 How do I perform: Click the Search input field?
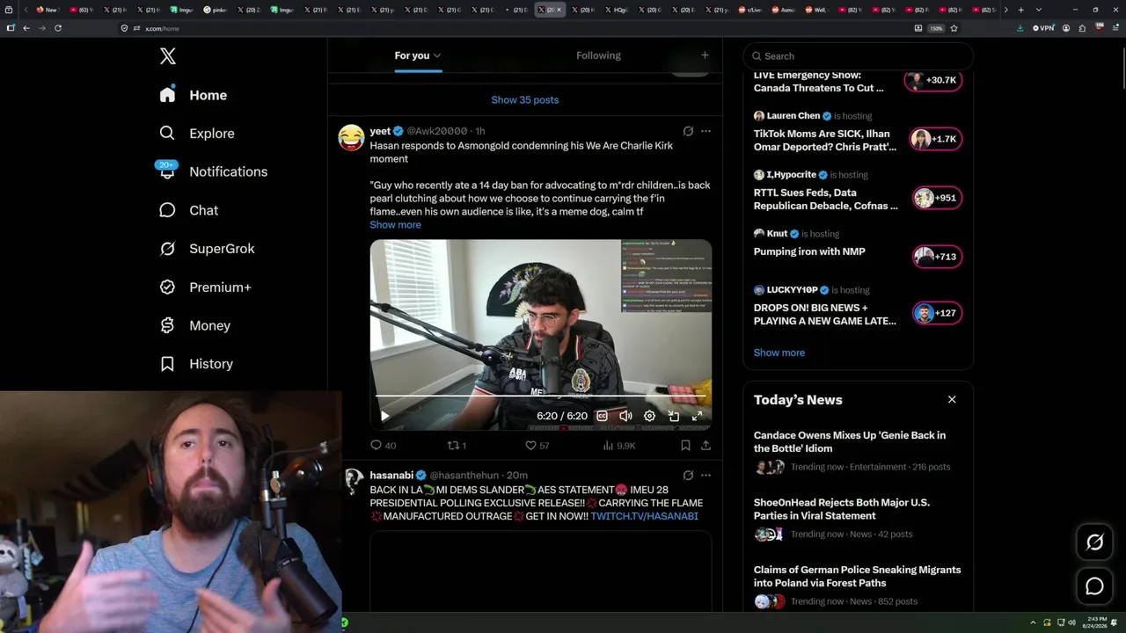(x=859, y=56)
